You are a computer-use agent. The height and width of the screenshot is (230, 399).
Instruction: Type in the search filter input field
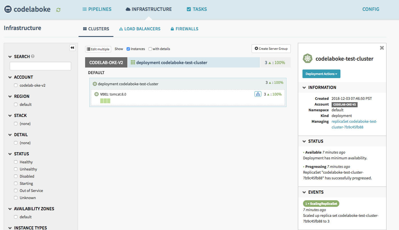(40, 66)
